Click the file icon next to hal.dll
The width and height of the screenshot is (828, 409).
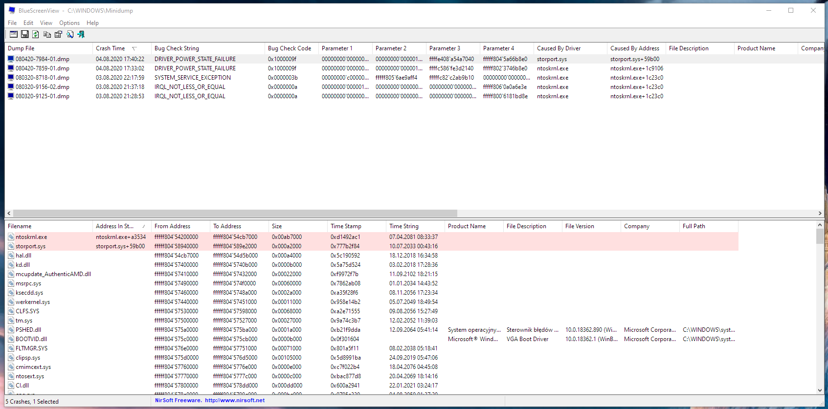click(x=11, y=256)
